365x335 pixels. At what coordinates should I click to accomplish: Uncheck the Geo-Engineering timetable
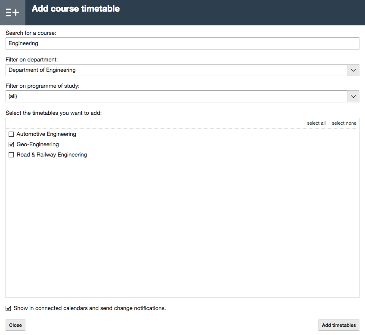(11, 144)
